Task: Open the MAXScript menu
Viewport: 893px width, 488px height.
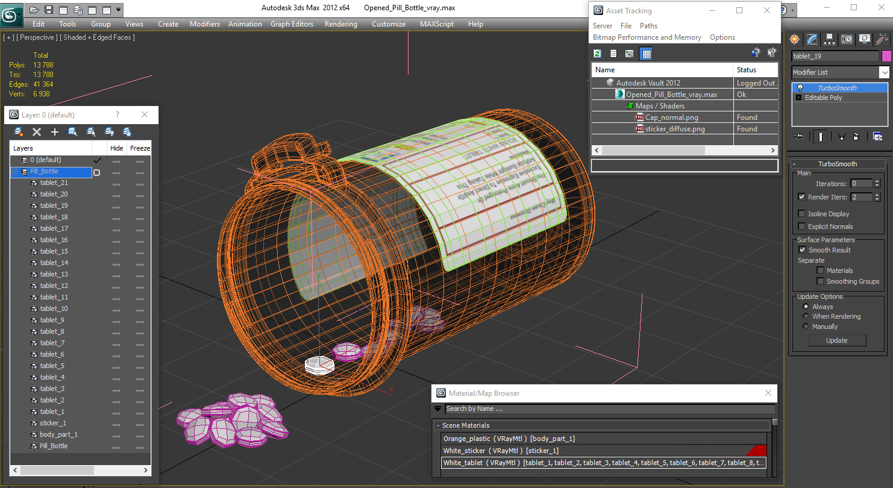Action: pyautogui.click(x=437, y=24)
